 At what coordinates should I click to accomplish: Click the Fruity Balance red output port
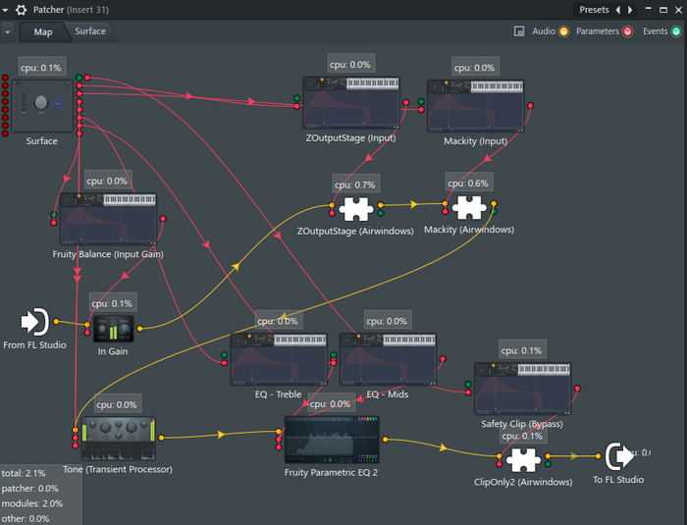tap(163, 219)
